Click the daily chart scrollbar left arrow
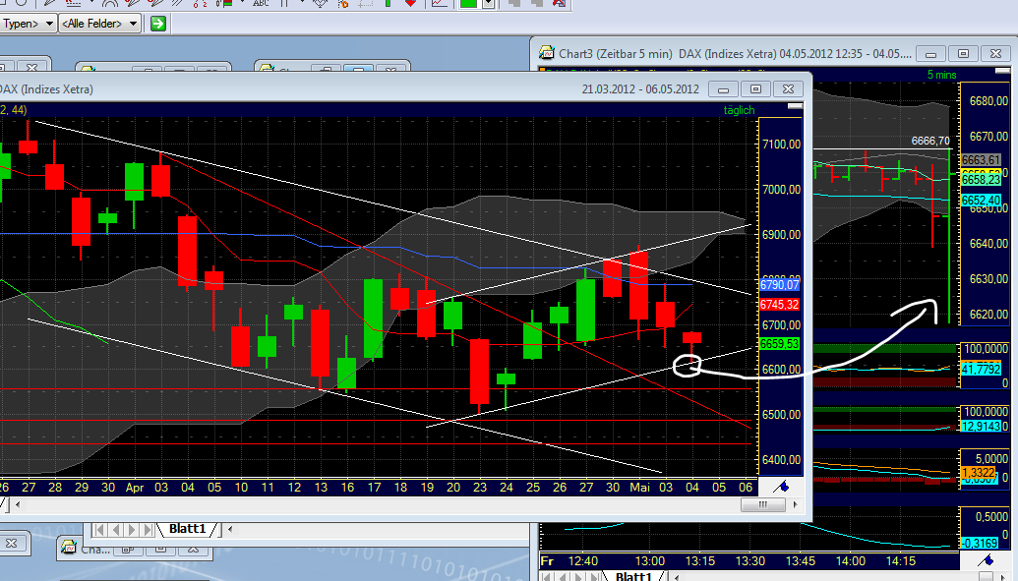Viewport: 1018px width, 581px height. pos(18,504)
